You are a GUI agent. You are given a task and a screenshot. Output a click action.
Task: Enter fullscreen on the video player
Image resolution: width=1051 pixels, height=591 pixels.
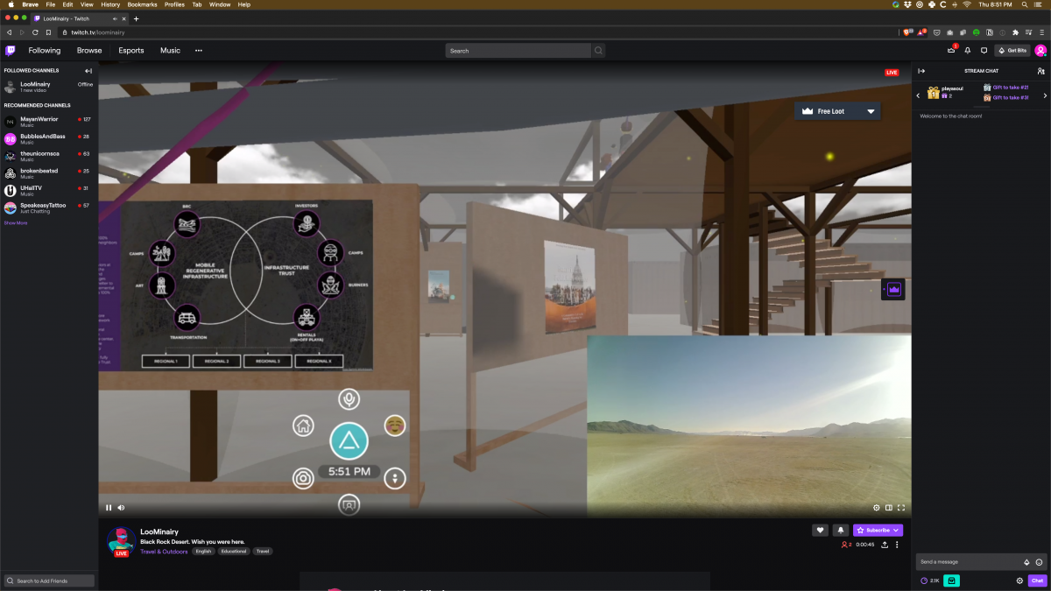900,508
